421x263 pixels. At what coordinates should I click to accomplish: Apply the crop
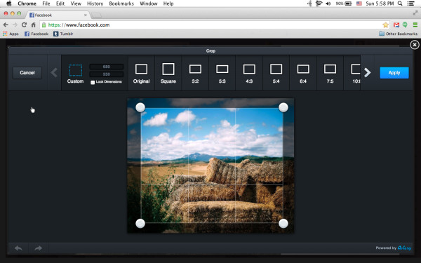coord(394,73)
